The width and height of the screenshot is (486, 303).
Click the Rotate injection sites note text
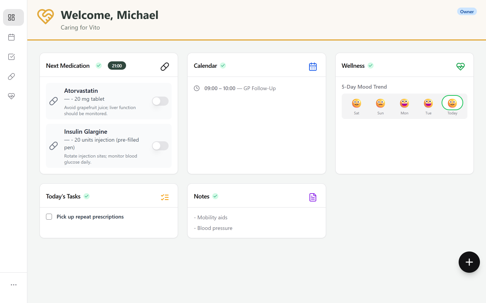pos(101,159)
